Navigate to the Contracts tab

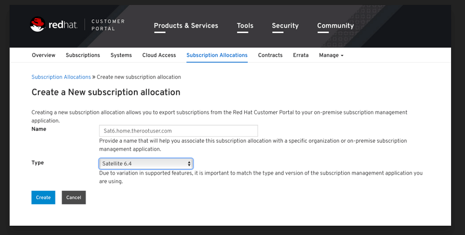pyautogui.click(x=270, y=55)
